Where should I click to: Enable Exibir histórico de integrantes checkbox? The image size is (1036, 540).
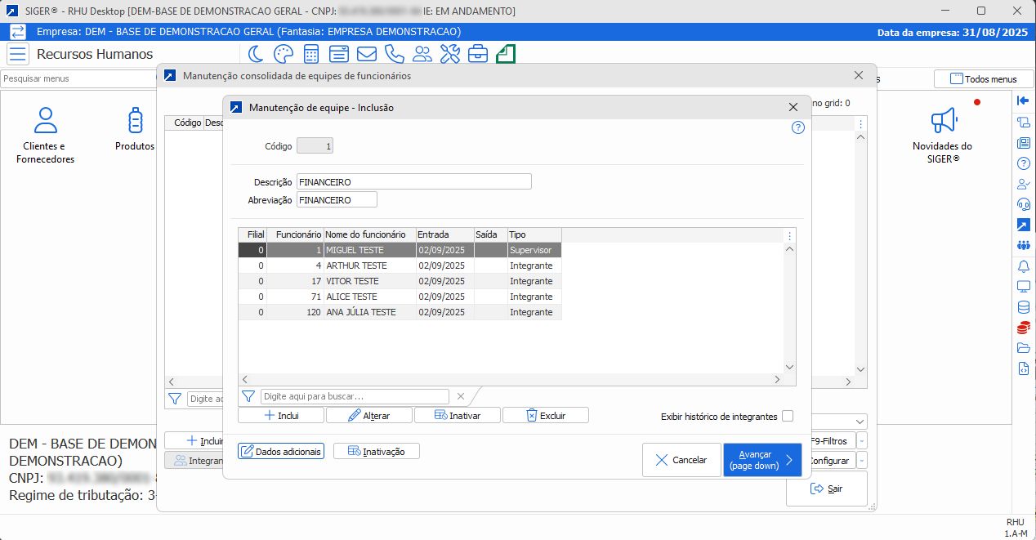point(788,416)
